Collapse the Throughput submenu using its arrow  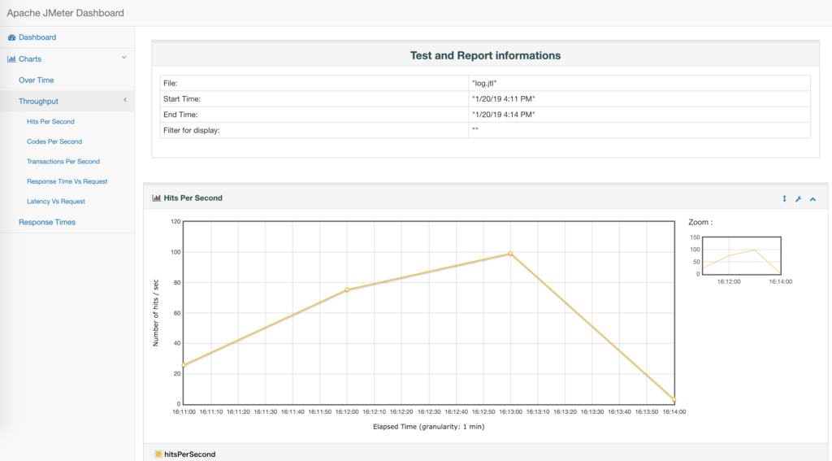[x=125, y=100]
